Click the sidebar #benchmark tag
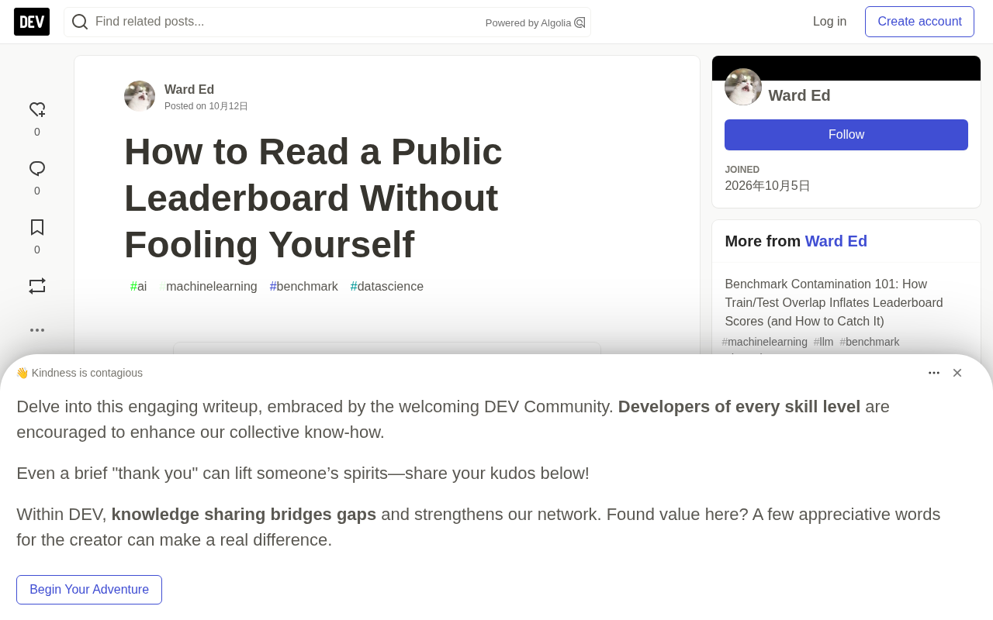 [x=870, y=342]
